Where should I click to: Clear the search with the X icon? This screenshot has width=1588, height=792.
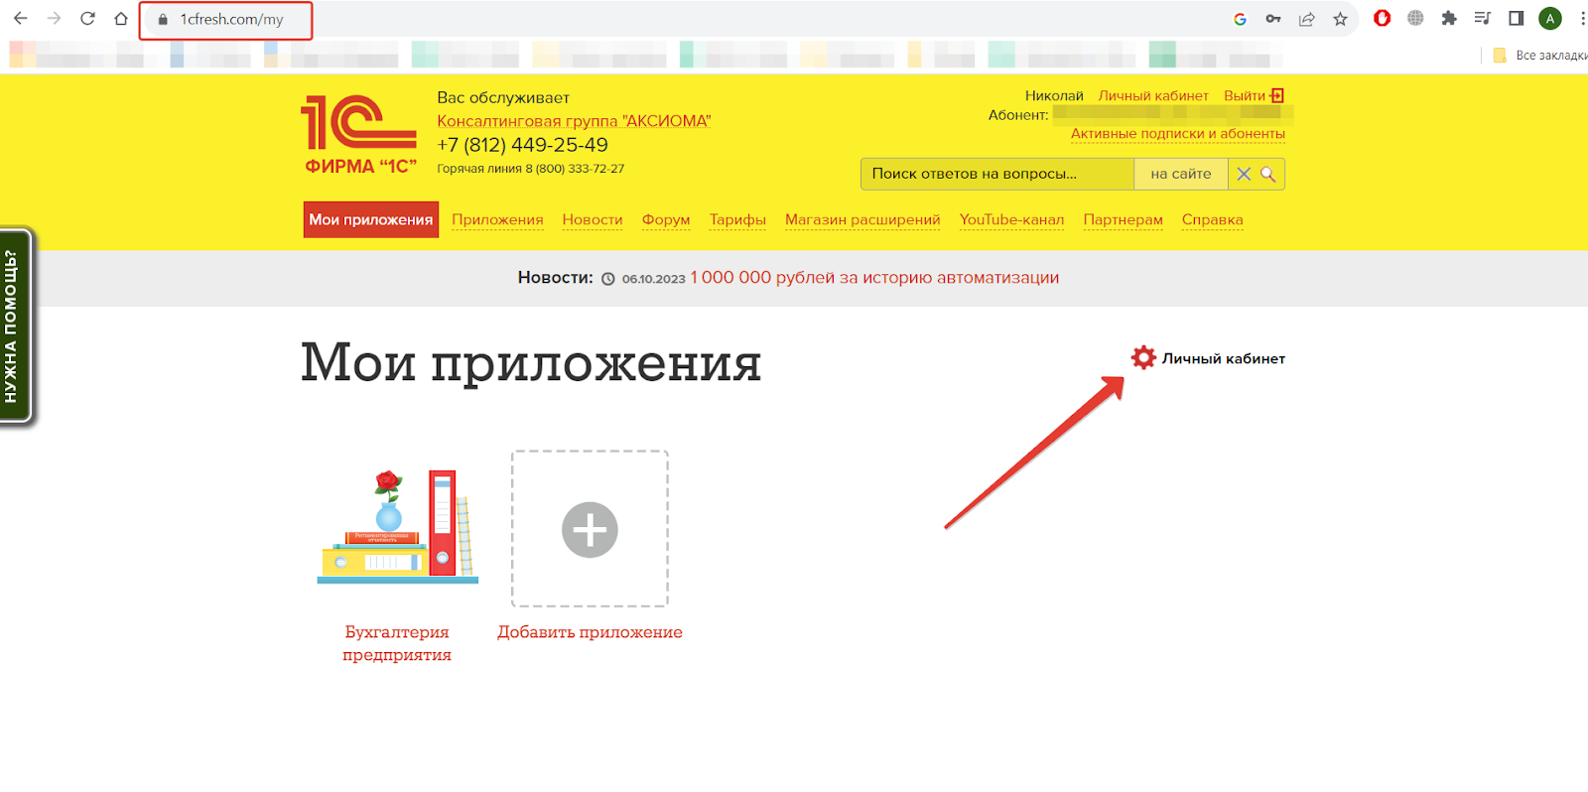pos(1244,174)
